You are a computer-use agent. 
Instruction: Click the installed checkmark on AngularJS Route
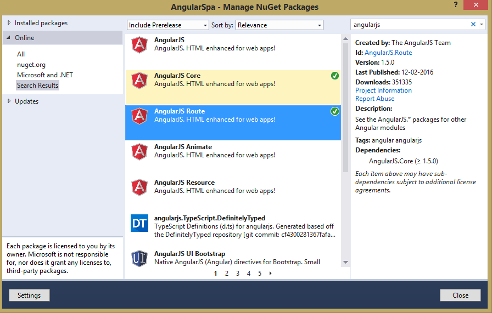(x=335, y=111)
